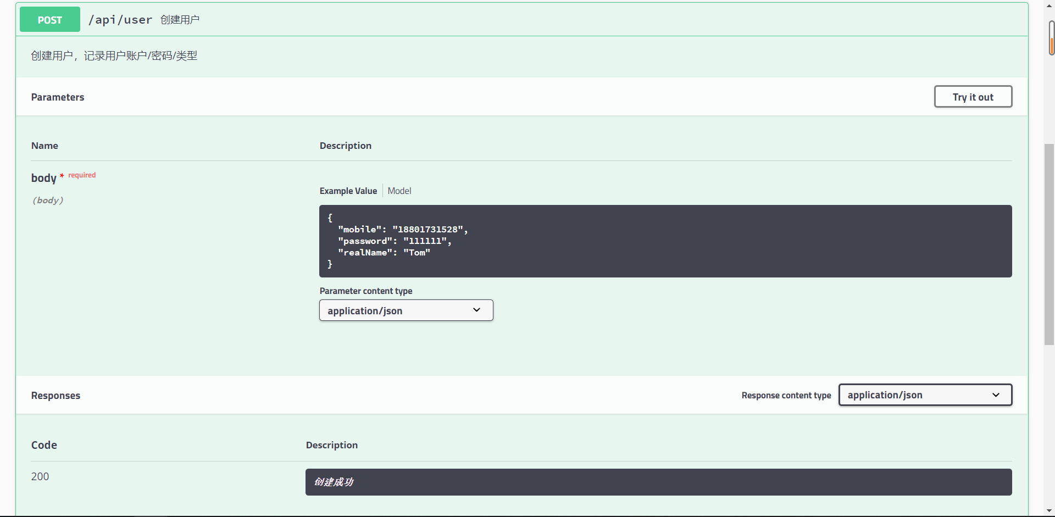Image resolution: width=1055 pixels, height=517 pixels.
Task: Click the Description header in Responses table
Action: click(332, 445)
